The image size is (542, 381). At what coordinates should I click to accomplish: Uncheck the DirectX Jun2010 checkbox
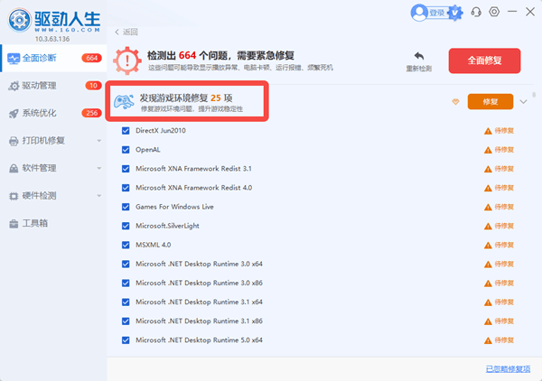[126, 131]
